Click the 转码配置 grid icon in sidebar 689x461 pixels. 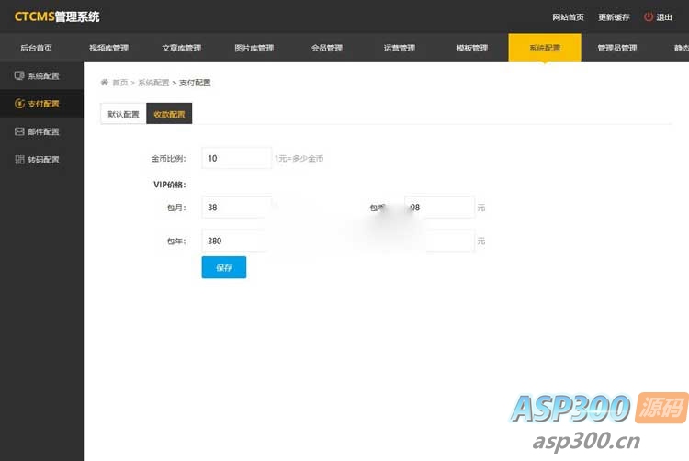(x=19, y=159)
